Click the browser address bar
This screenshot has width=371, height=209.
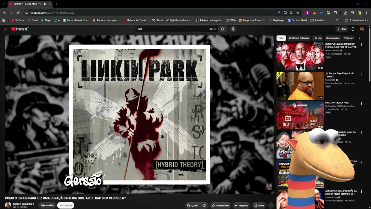point(151,13)
